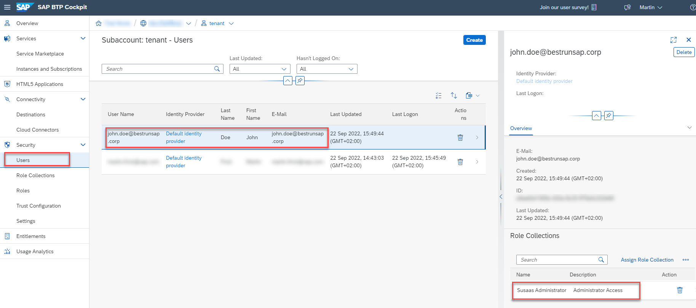Select the Overview tab in detail panel
Image resolution: width=696 pixels, height=308 pixels.
(521, 128)
